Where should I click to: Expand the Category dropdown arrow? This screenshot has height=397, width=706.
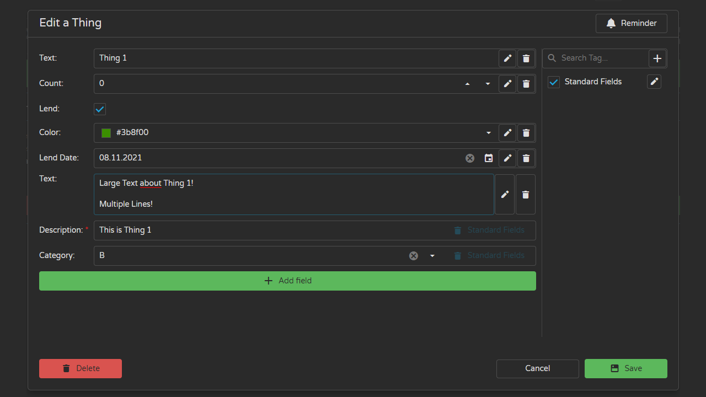point(432,256)
